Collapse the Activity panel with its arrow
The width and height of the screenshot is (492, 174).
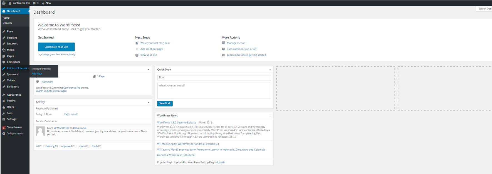click(149, 102)
